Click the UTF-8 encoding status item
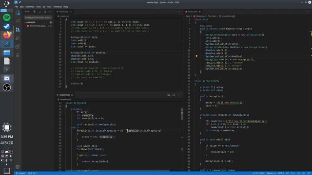Viewport: 312px width, 175px height. click(x=281, y=173)
